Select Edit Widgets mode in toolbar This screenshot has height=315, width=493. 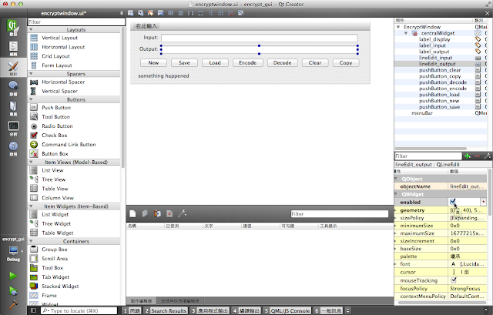(131, 13)
